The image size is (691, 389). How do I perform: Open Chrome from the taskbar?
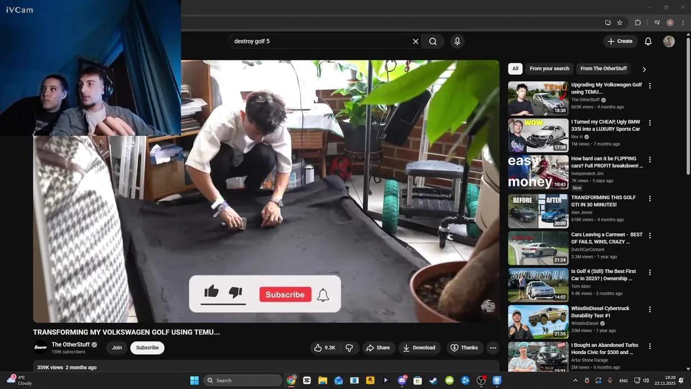coord(292,380)
